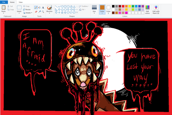Pick the red color swatch
This screenshot has width=172, height=115.
pyautogui.click(x=123, y=6)
